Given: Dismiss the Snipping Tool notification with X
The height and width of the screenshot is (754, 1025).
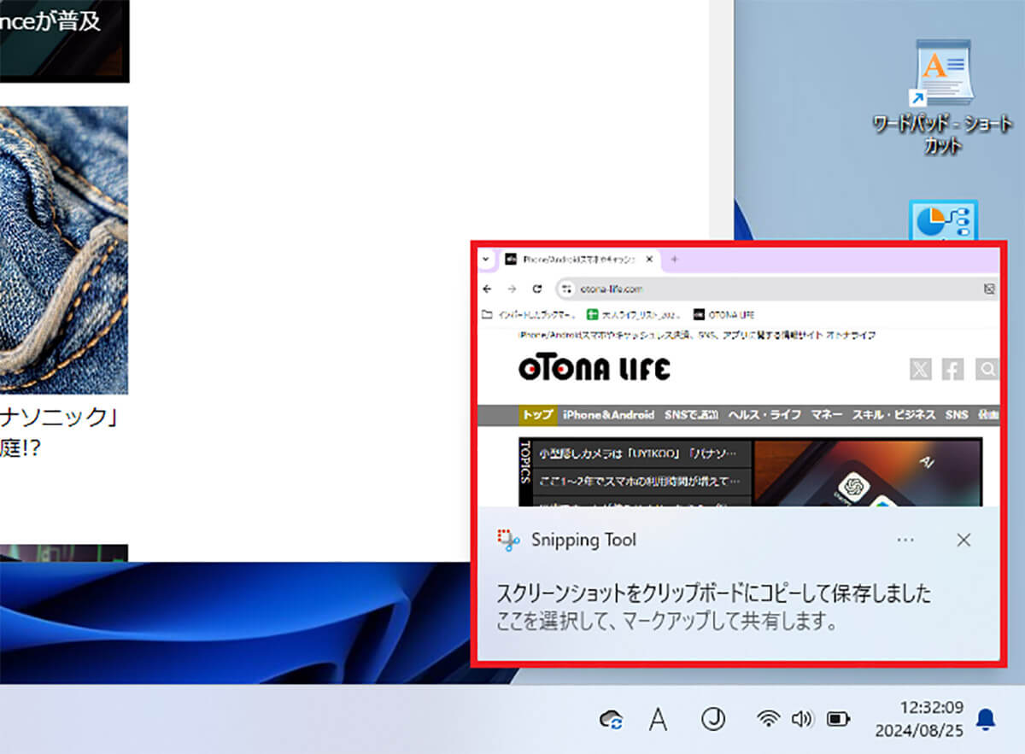Looking at the screenshot, I should coord(963,540).
